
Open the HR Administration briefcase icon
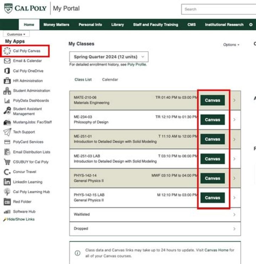7,81
